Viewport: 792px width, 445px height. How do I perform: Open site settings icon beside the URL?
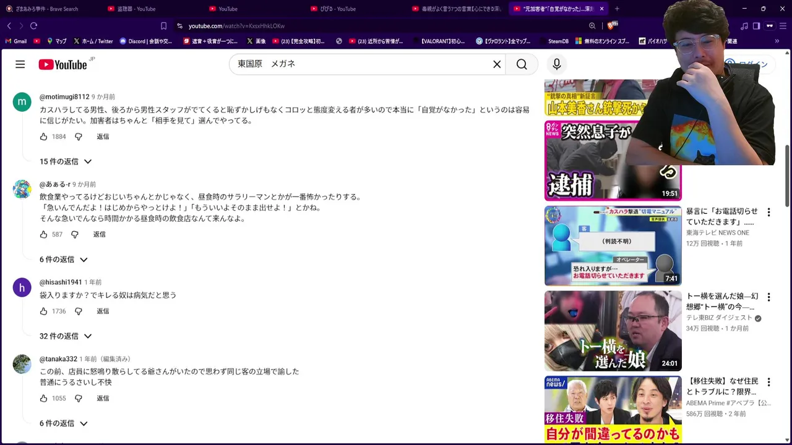pyautogui.click(x=179, y=26)
